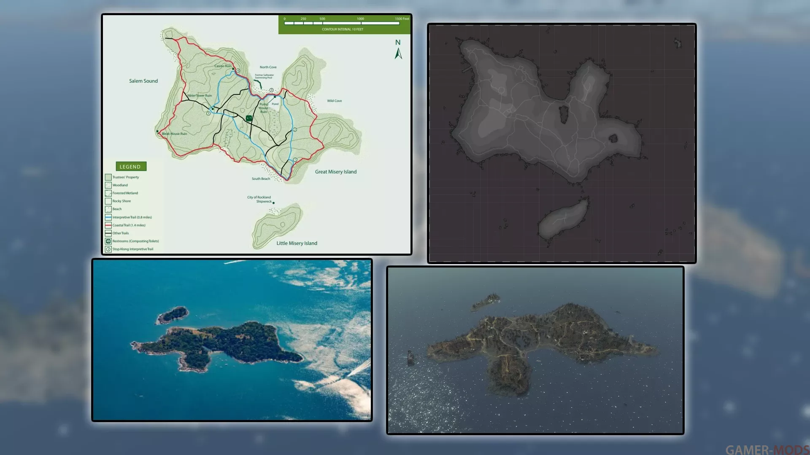
Task: Click the Great Misery Island label
Action: pos(335,172)
